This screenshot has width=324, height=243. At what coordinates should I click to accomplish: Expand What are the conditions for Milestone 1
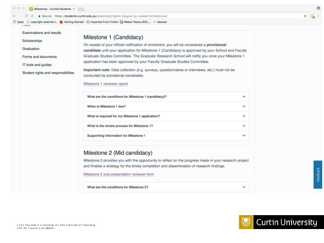(x=166, y=96)
